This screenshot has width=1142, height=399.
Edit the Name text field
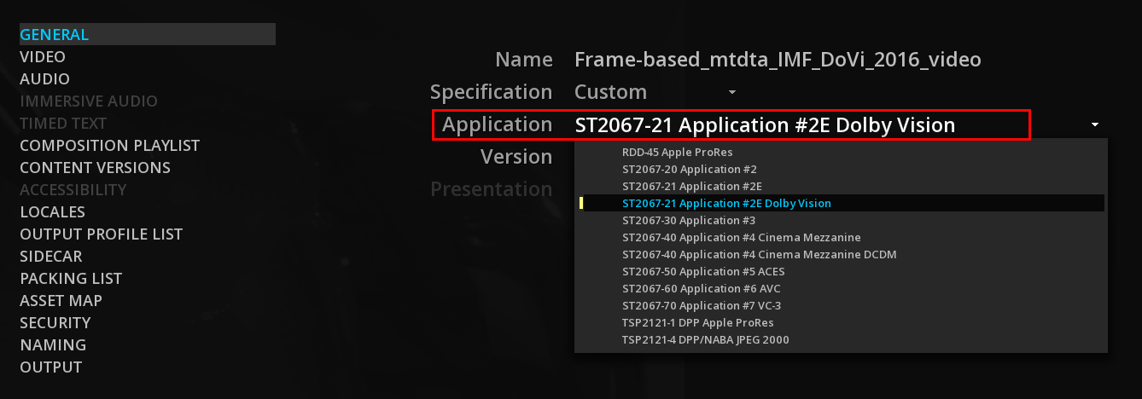pos(778,60)
